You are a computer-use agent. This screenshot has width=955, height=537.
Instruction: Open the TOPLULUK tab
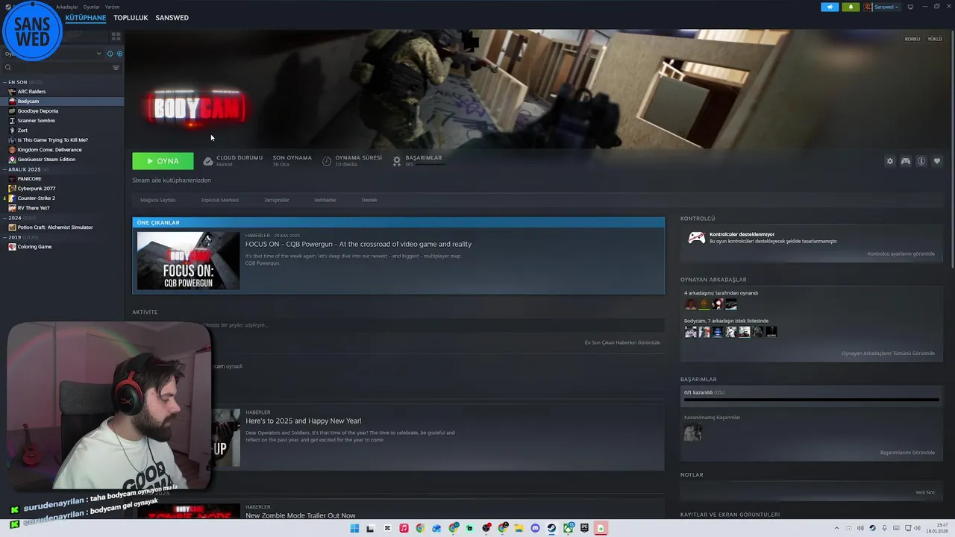coord(131,18)
